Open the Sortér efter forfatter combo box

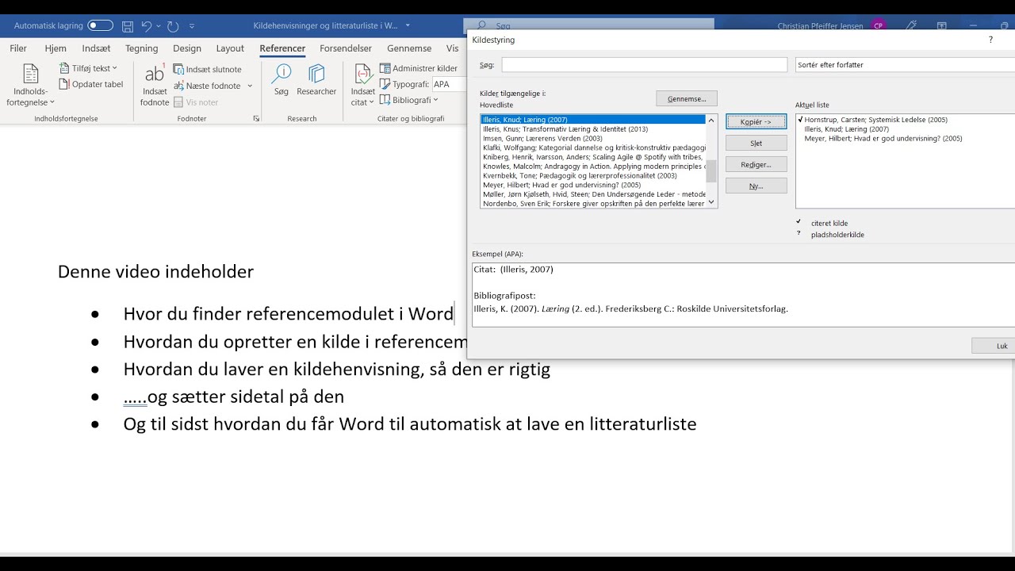tap(905, 65)
